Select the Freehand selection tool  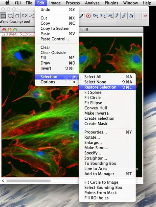[x=24, y=16]
